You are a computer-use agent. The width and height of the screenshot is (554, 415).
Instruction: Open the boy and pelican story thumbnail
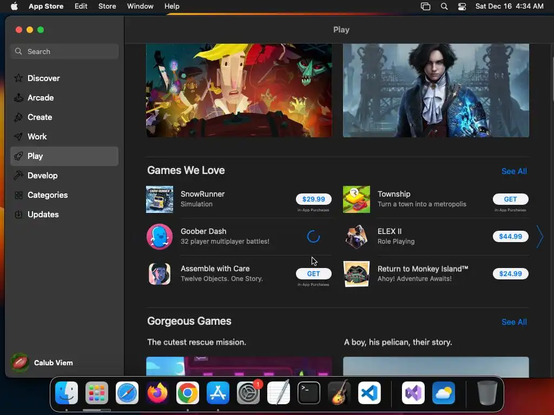[436, 366]
